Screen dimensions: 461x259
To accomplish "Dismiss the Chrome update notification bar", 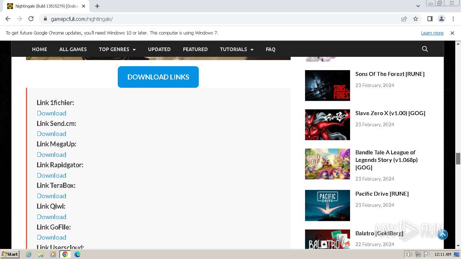I will [x=452, y=33].
